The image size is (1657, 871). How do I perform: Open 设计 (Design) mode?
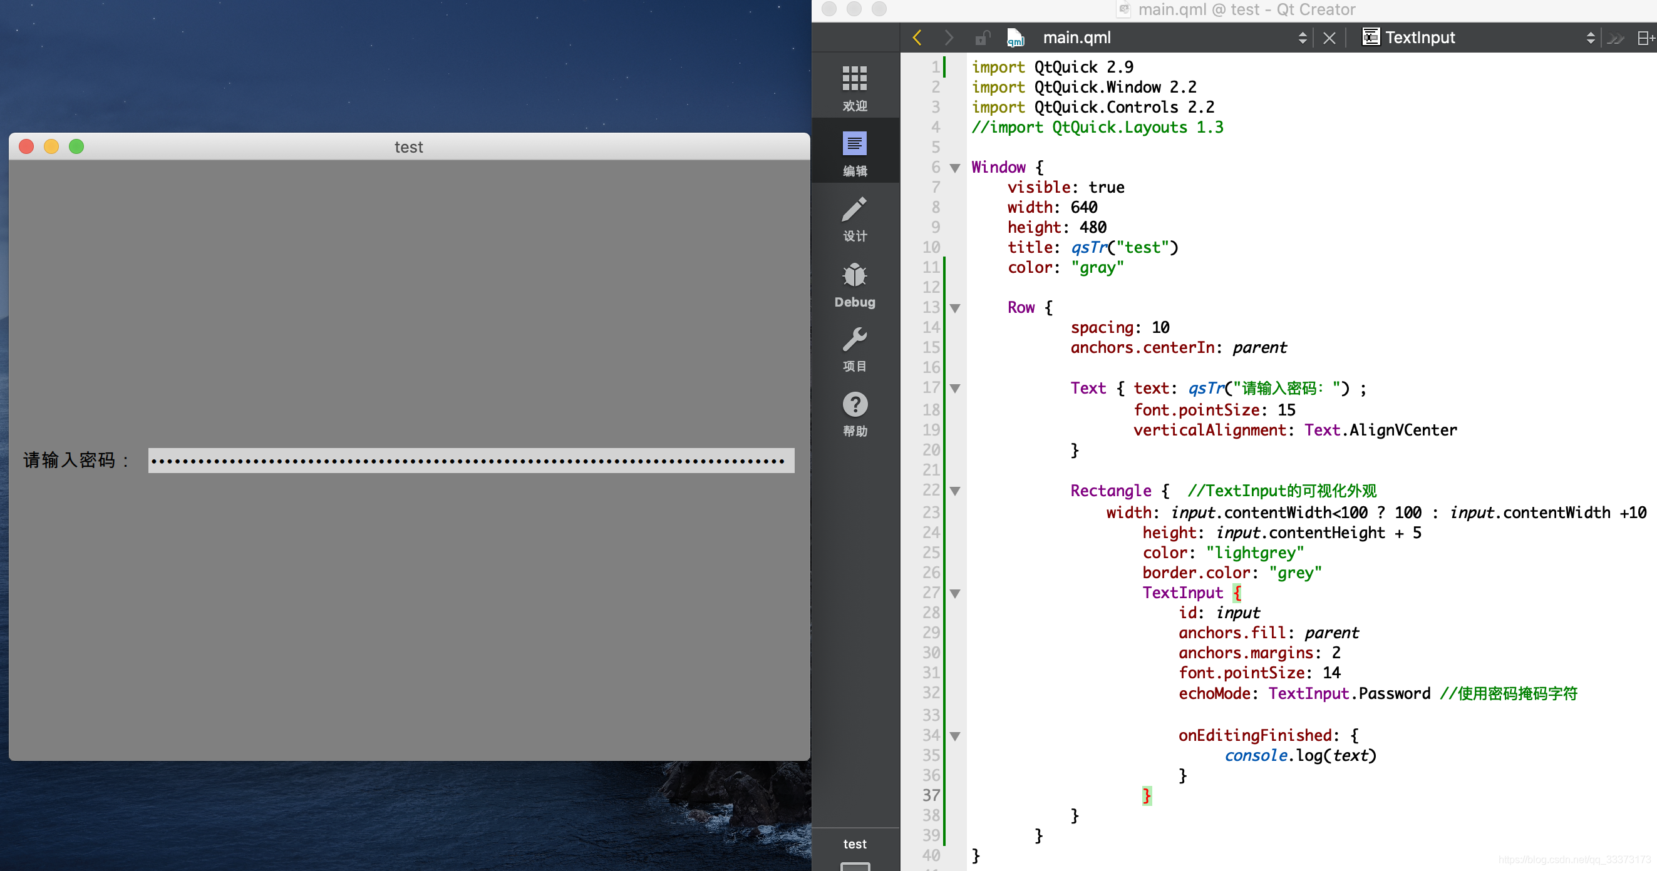click(x=854, y=218)
